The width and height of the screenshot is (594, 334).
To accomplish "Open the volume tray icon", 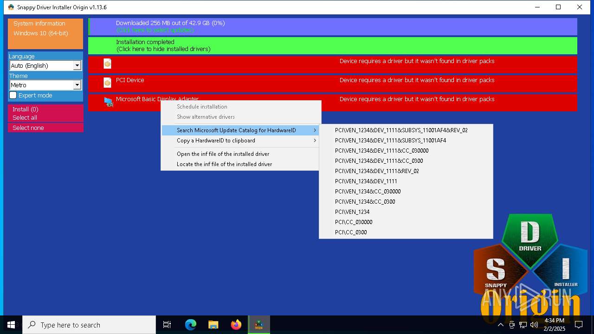I will click(x=534, y=325).
